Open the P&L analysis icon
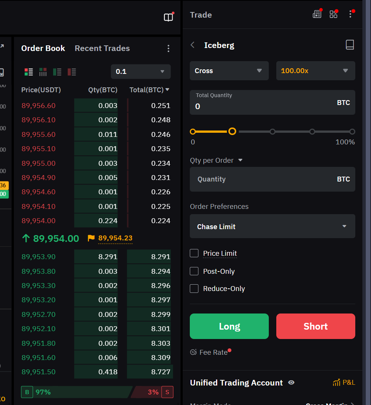 point(344,382)
